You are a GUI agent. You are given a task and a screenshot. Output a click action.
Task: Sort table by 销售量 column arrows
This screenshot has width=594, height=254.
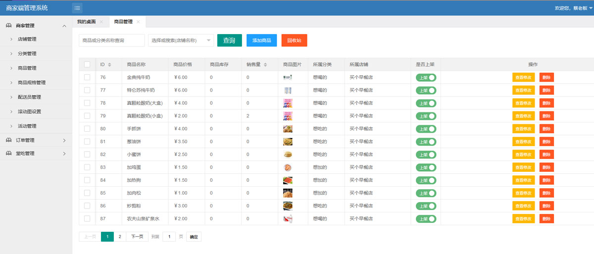click(265, 65)
